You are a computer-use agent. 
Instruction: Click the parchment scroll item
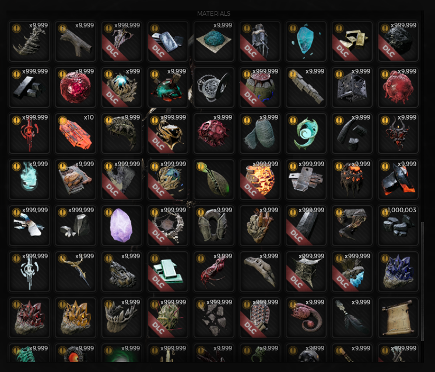tap(398, 318)
